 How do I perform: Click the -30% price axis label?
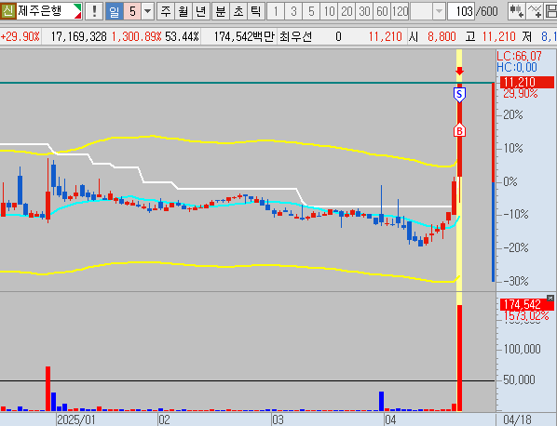click(516, 281)
